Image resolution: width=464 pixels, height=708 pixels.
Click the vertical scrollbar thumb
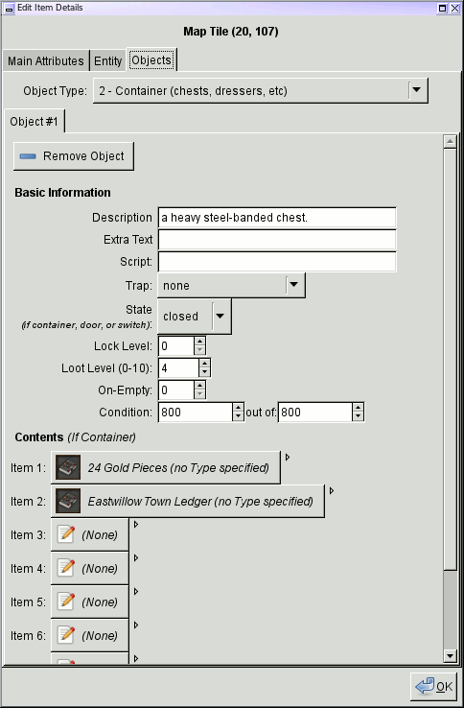click(x=450, y=359)
